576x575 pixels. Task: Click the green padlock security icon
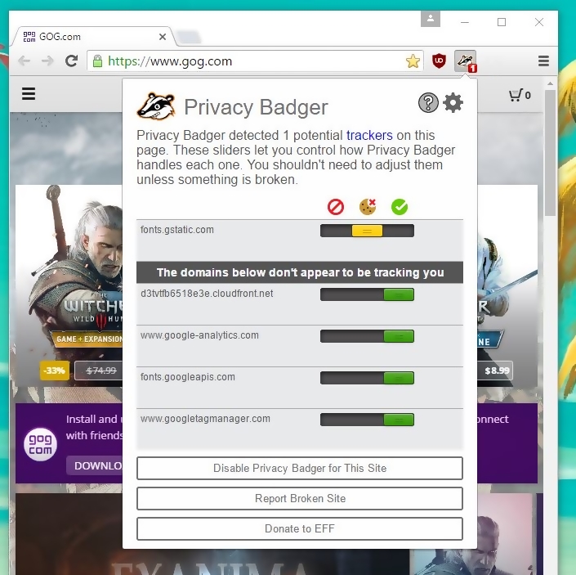pyautogui.click(x=97, y=61)
